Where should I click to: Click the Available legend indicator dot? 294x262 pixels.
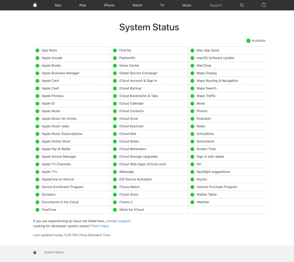(248, 41)
